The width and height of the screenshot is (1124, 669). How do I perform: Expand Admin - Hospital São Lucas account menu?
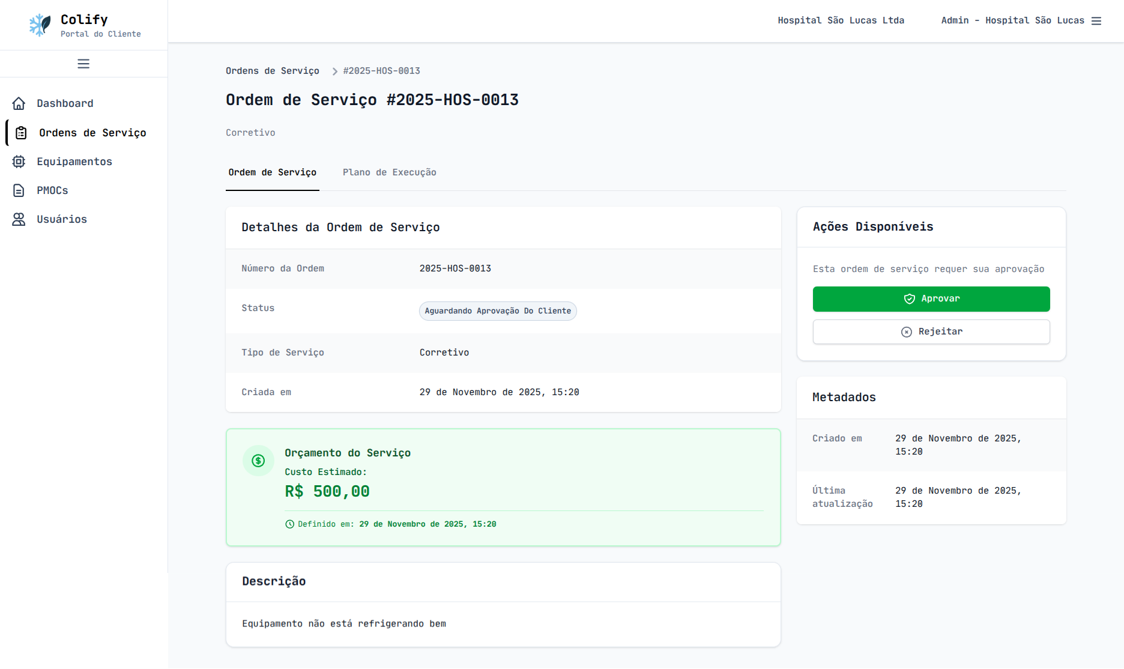(x=1012, y=20)
